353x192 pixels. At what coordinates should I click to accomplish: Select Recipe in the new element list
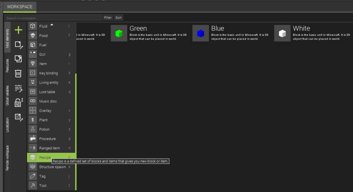pyautogui.click(x=45, y=158)
